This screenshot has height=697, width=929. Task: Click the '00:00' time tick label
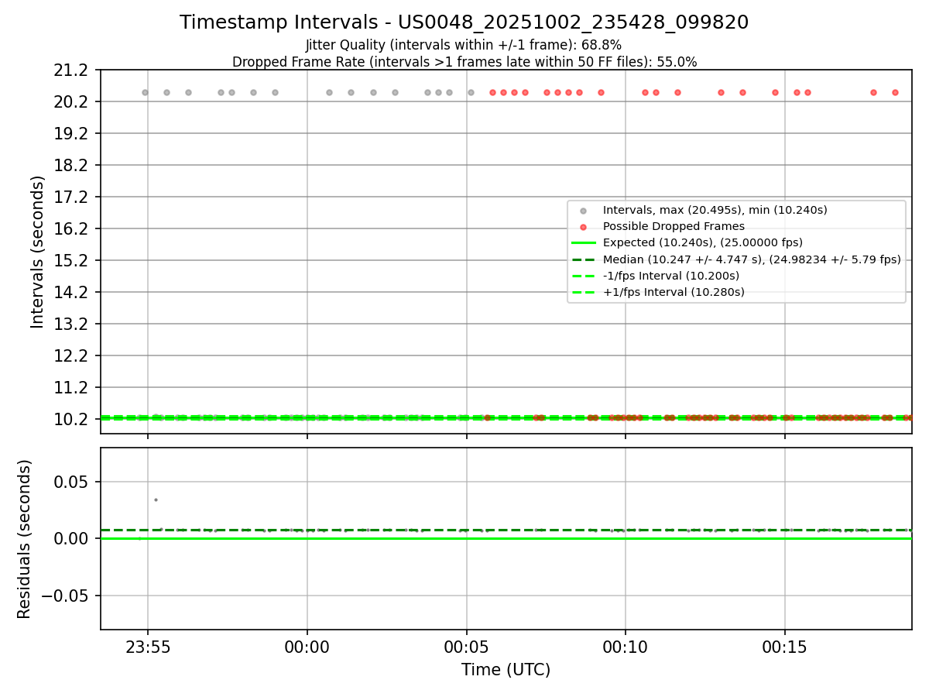pyautogui.click(x=307, y=647)
